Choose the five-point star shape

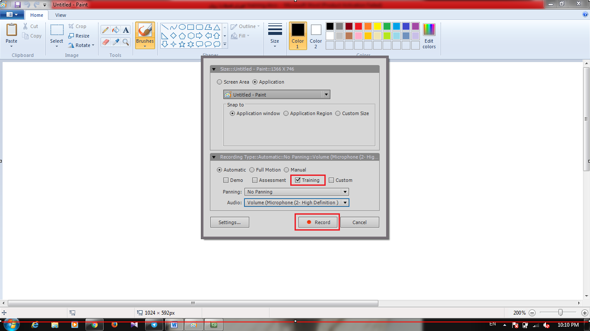pos(182,44)
